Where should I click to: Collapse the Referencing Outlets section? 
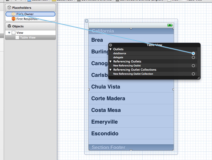(x=111, y=61)
